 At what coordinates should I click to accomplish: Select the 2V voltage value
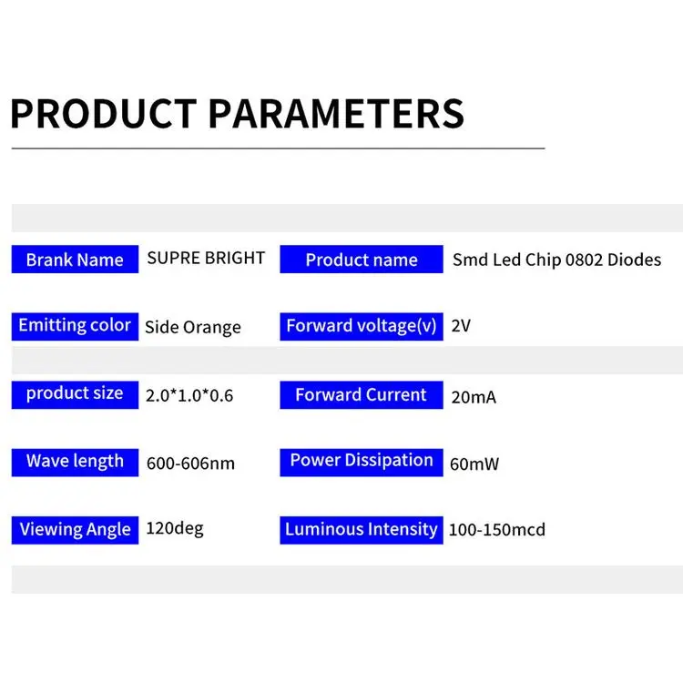coord(461,325)
